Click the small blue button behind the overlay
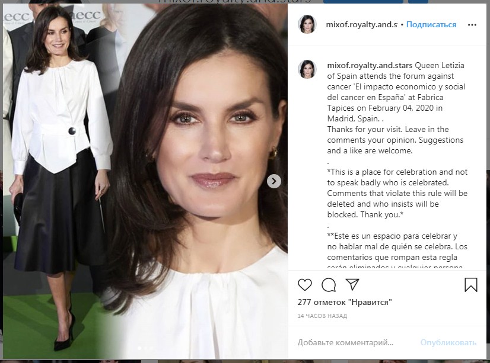 [x=418, y=2]
